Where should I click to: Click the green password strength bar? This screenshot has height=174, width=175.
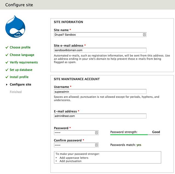(x=129, y=135)
